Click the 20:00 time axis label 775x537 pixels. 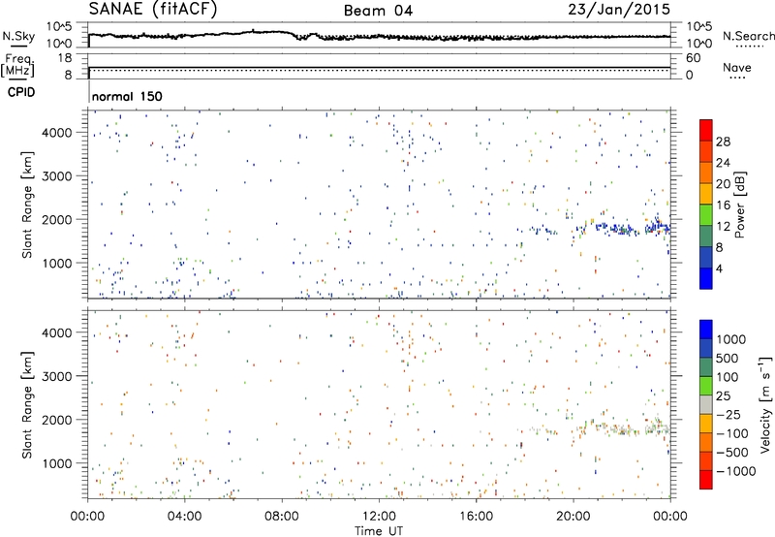573,517
